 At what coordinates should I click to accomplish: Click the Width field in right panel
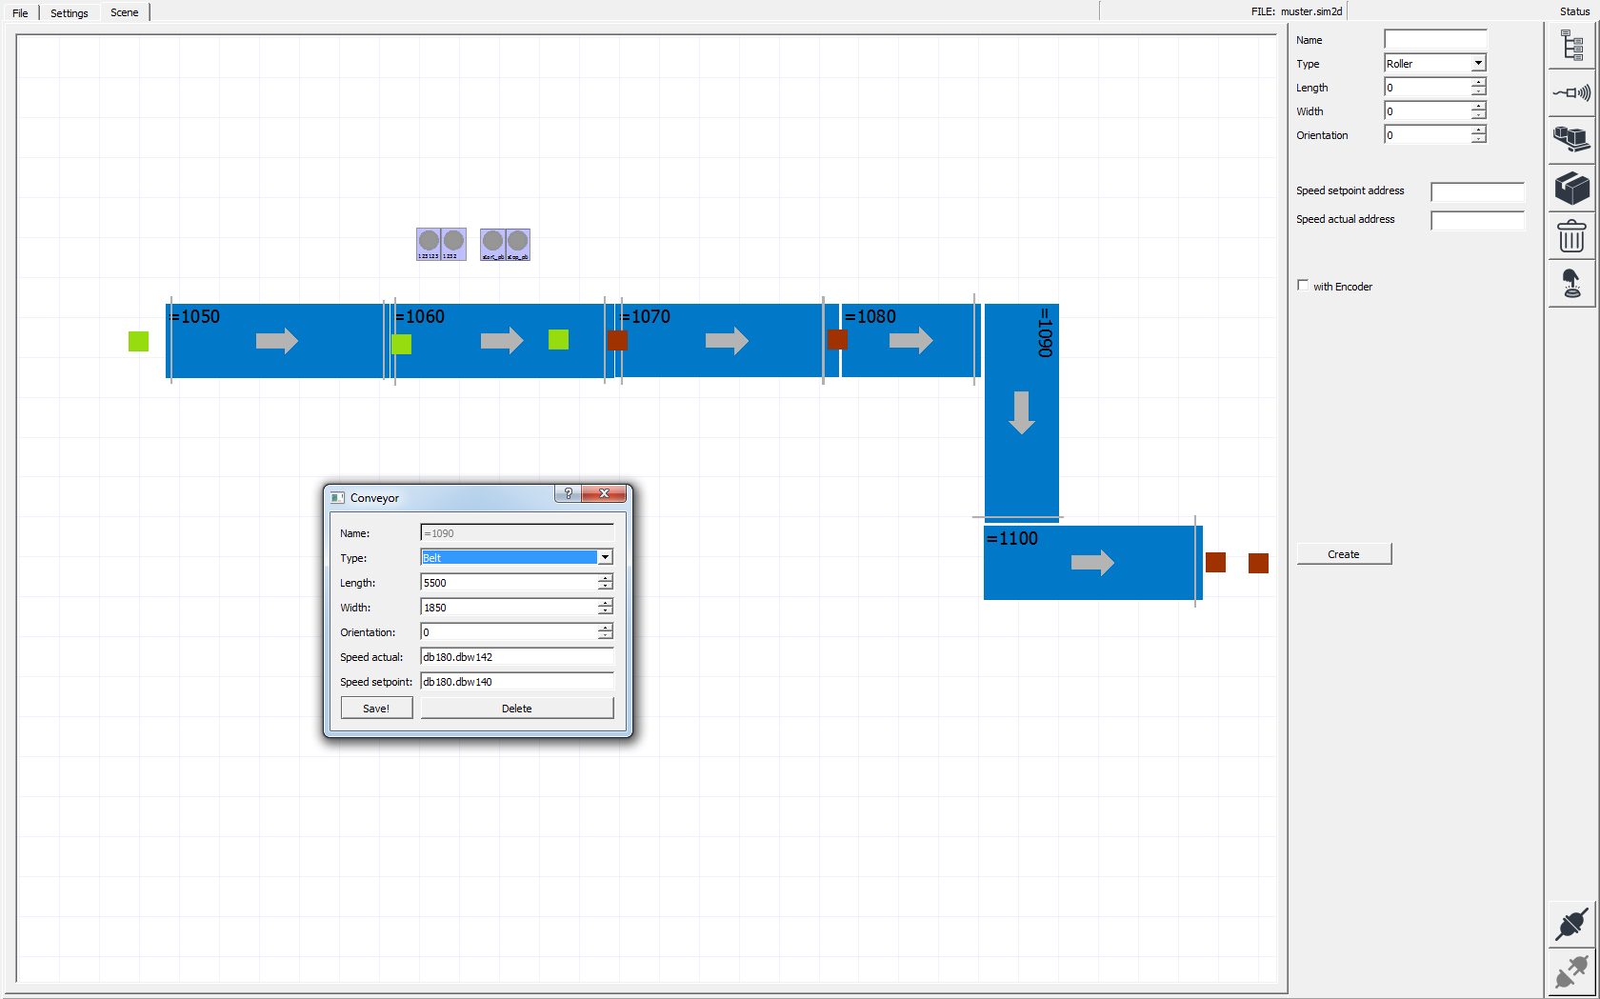click(x=1427, y=111)
